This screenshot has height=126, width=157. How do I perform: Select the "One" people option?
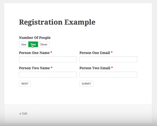click(x=24, y=45)
